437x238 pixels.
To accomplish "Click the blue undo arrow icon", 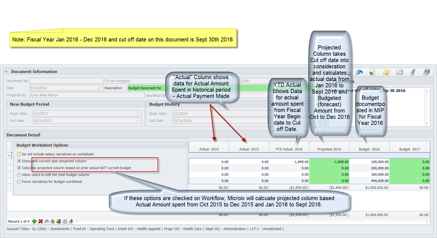I will [x=359, y=72].
